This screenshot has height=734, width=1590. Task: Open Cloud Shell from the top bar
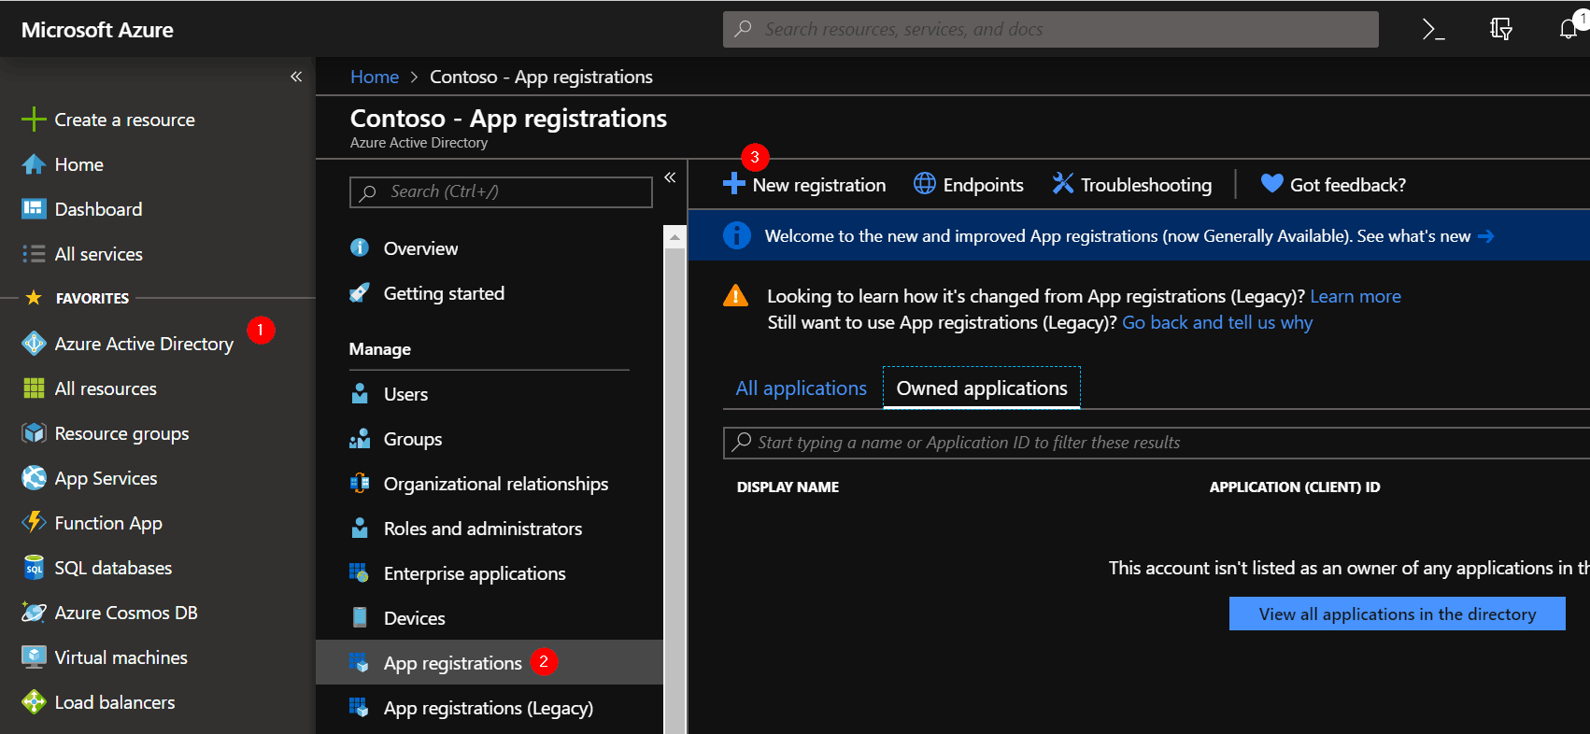pos(1433,30)
